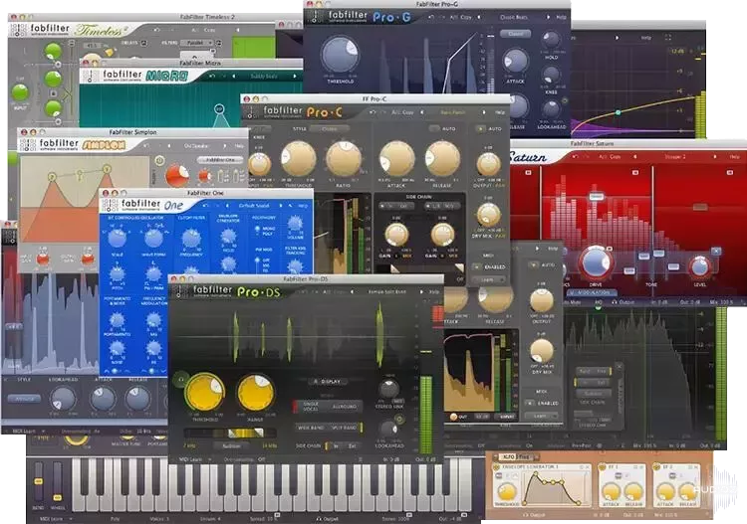Click the Pro-C MIDI Learn button
The image size is (747, 524).
pyautogui.click(x=487, y=280)
